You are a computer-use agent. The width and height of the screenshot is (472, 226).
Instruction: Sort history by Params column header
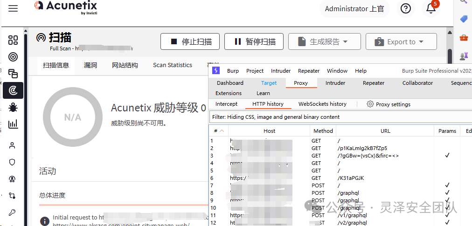point(447,131)
